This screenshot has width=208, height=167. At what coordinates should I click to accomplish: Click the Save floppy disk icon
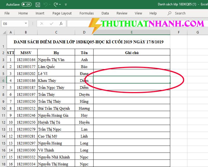tap(38, 5)
